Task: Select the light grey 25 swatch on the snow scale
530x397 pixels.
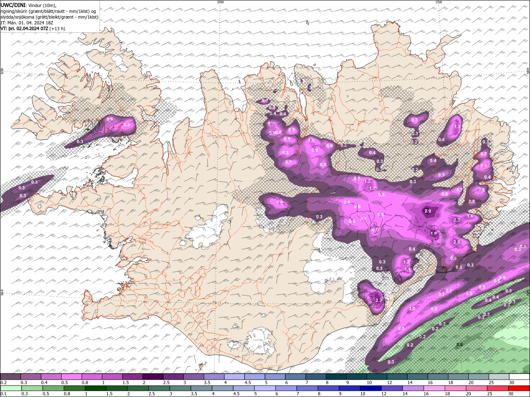Action: [x=499, y=377]
